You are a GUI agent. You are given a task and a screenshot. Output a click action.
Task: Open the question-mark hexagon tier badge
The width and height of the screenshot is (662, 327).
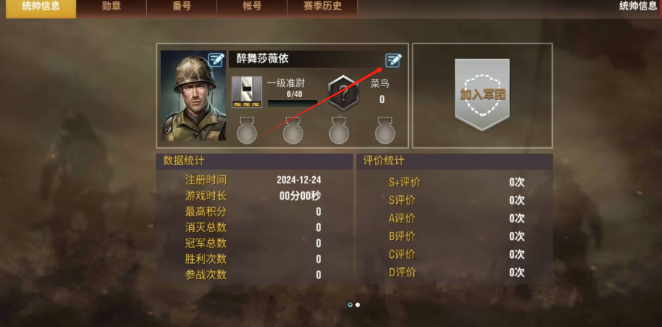(343, 93)
